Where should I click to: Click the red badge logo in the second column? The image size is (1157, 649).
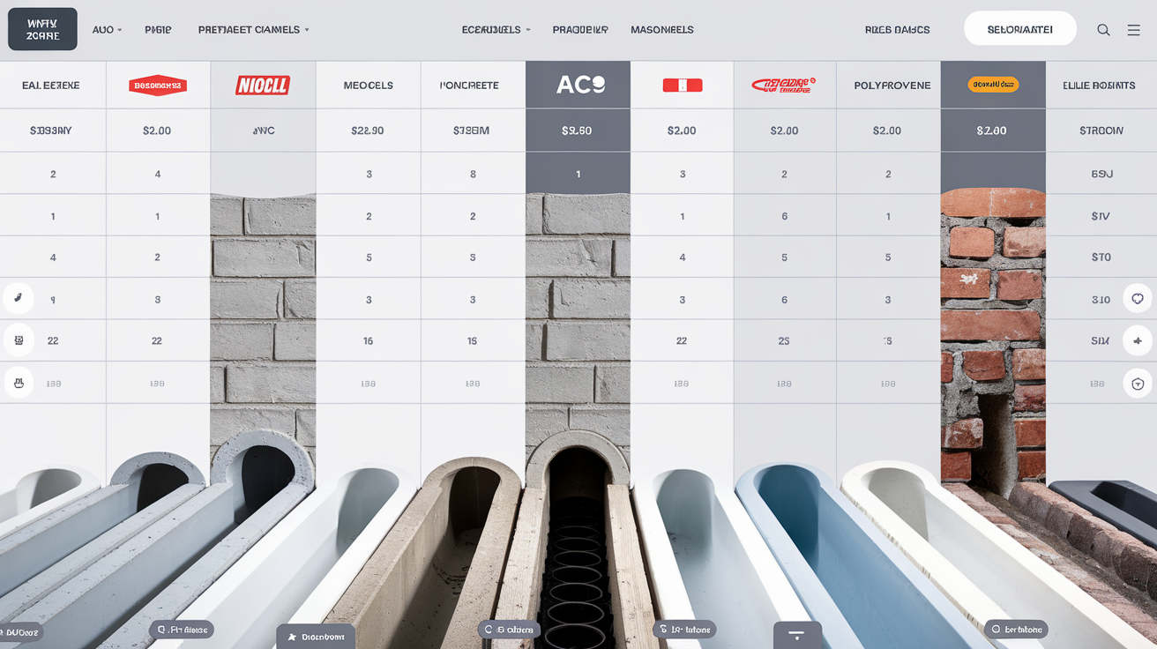[157, 85]
